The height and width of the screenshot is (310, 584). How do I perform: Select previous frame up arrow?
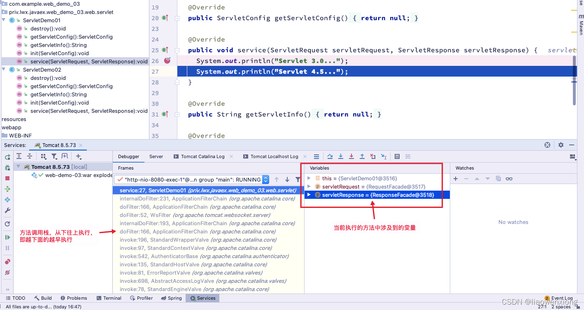[277, 179]
